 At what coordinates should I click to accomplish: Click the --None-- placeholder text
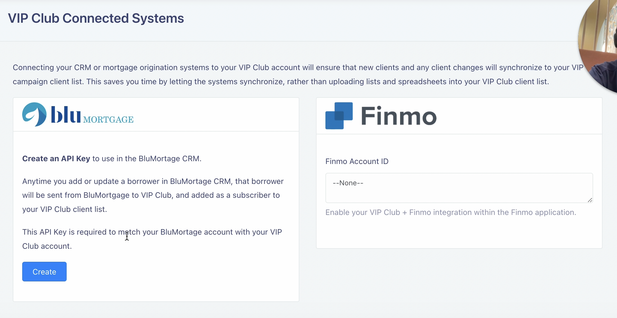pos(348,183)
